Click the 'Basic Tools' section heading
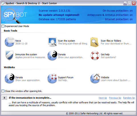The image size is (137, 116). (x=11, y=31)
